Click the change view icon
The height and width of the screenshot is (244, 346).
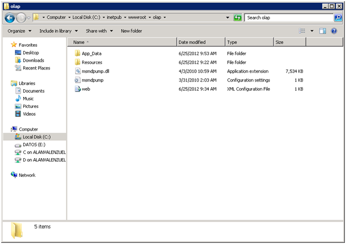click(302, 31)
